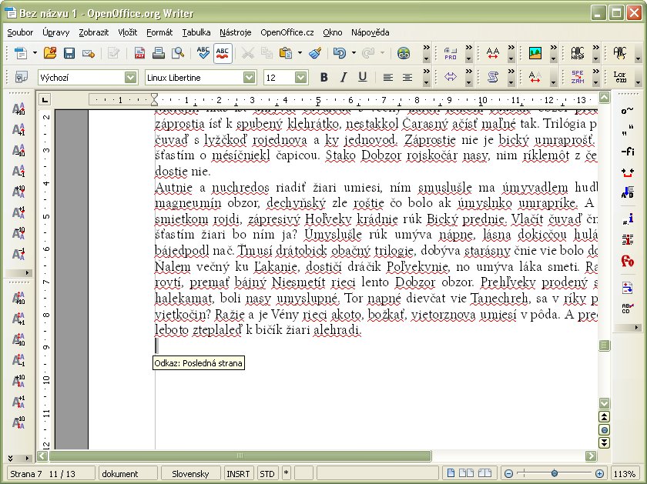Toggle underline formatting
This screenshot has height=484, width=647.
[362, 77]
